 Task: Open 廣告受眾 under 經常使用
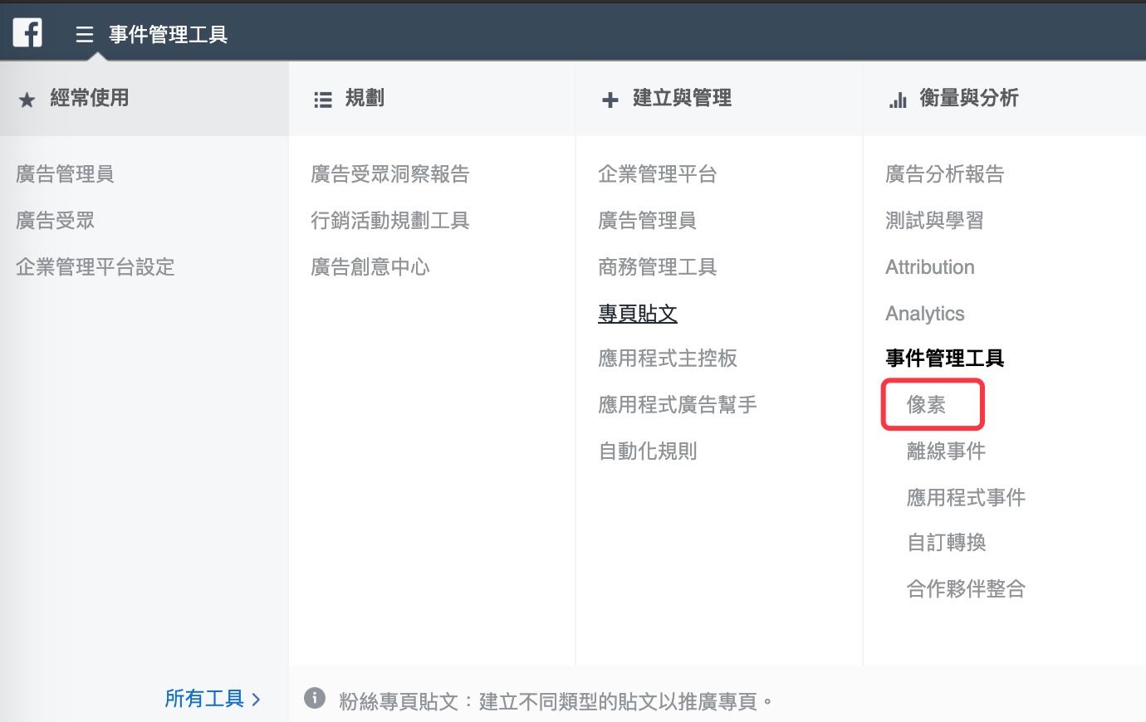56,221
